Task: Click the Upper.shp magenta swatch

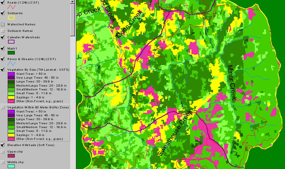Action: tap(11, 156)
